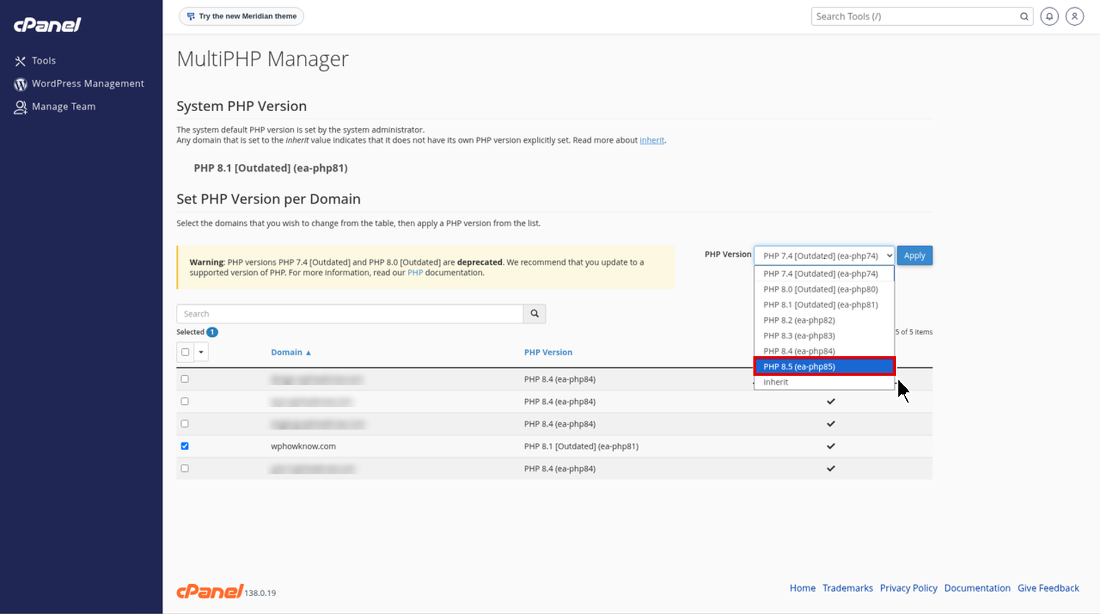Click the Manage Team people icon
This screenshot has width=1100, height=614.
point(20,107)
